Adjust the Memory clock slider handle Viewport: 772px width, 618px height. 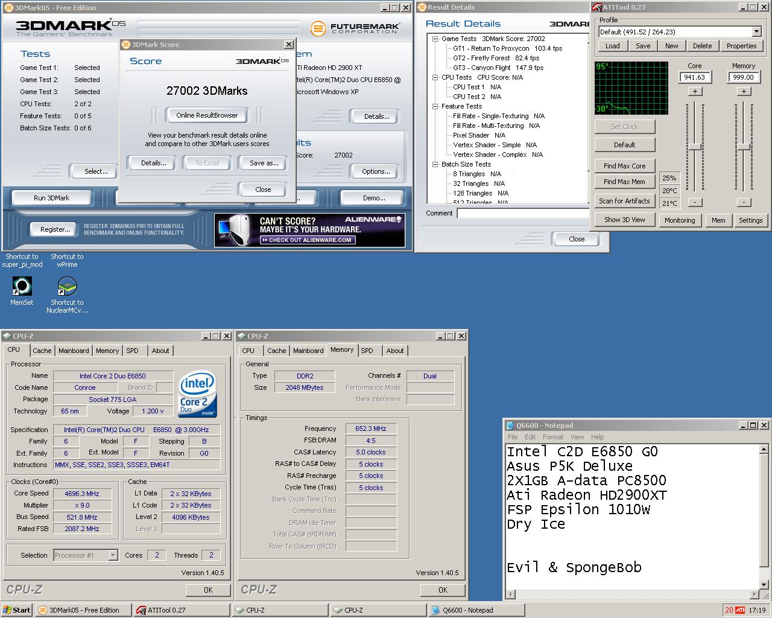pyautogui.click(x=744, y=147)
